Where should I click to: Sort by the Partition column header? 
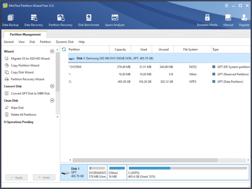[x=88, y=50]
